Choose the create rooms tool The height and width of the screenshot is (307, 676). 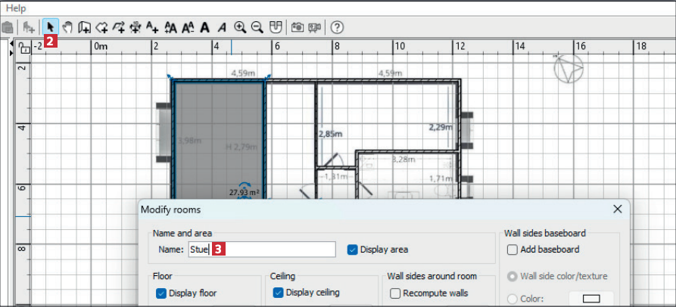point(102,27)
